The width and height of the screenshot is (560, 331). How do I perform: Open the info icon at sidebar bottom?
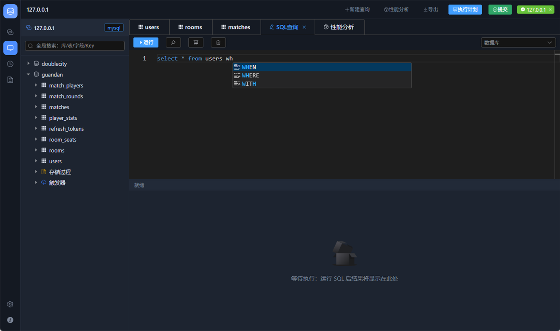(10, 320)
